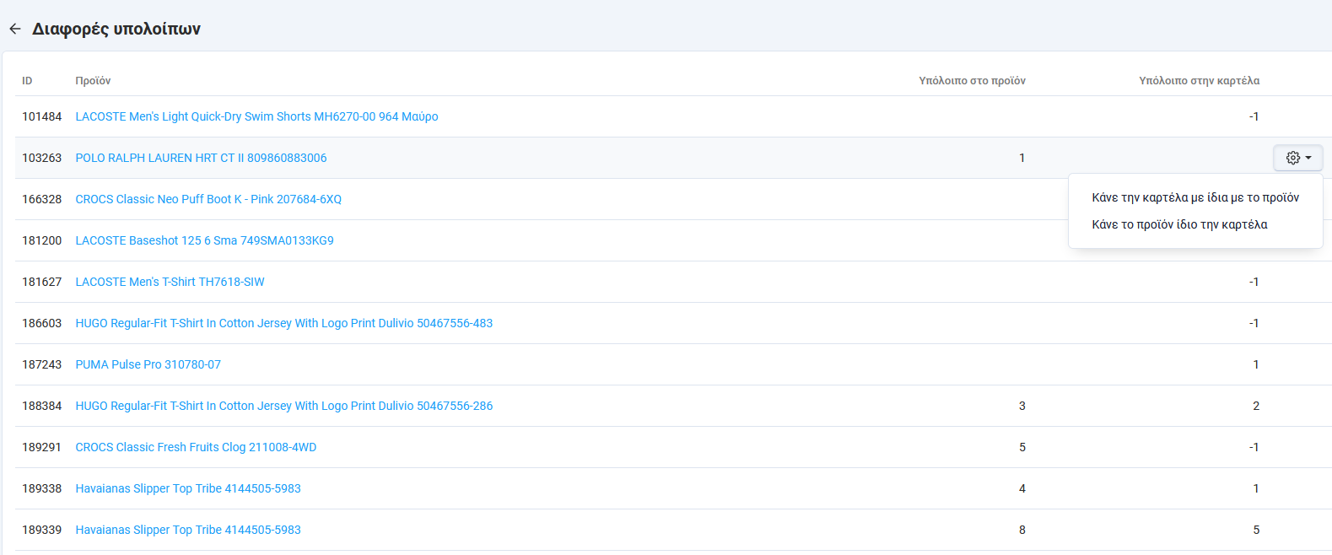The height and width of the screenshot is (555, 1332).
Task: Select ID cell 188384
Action: coord(41,406)
